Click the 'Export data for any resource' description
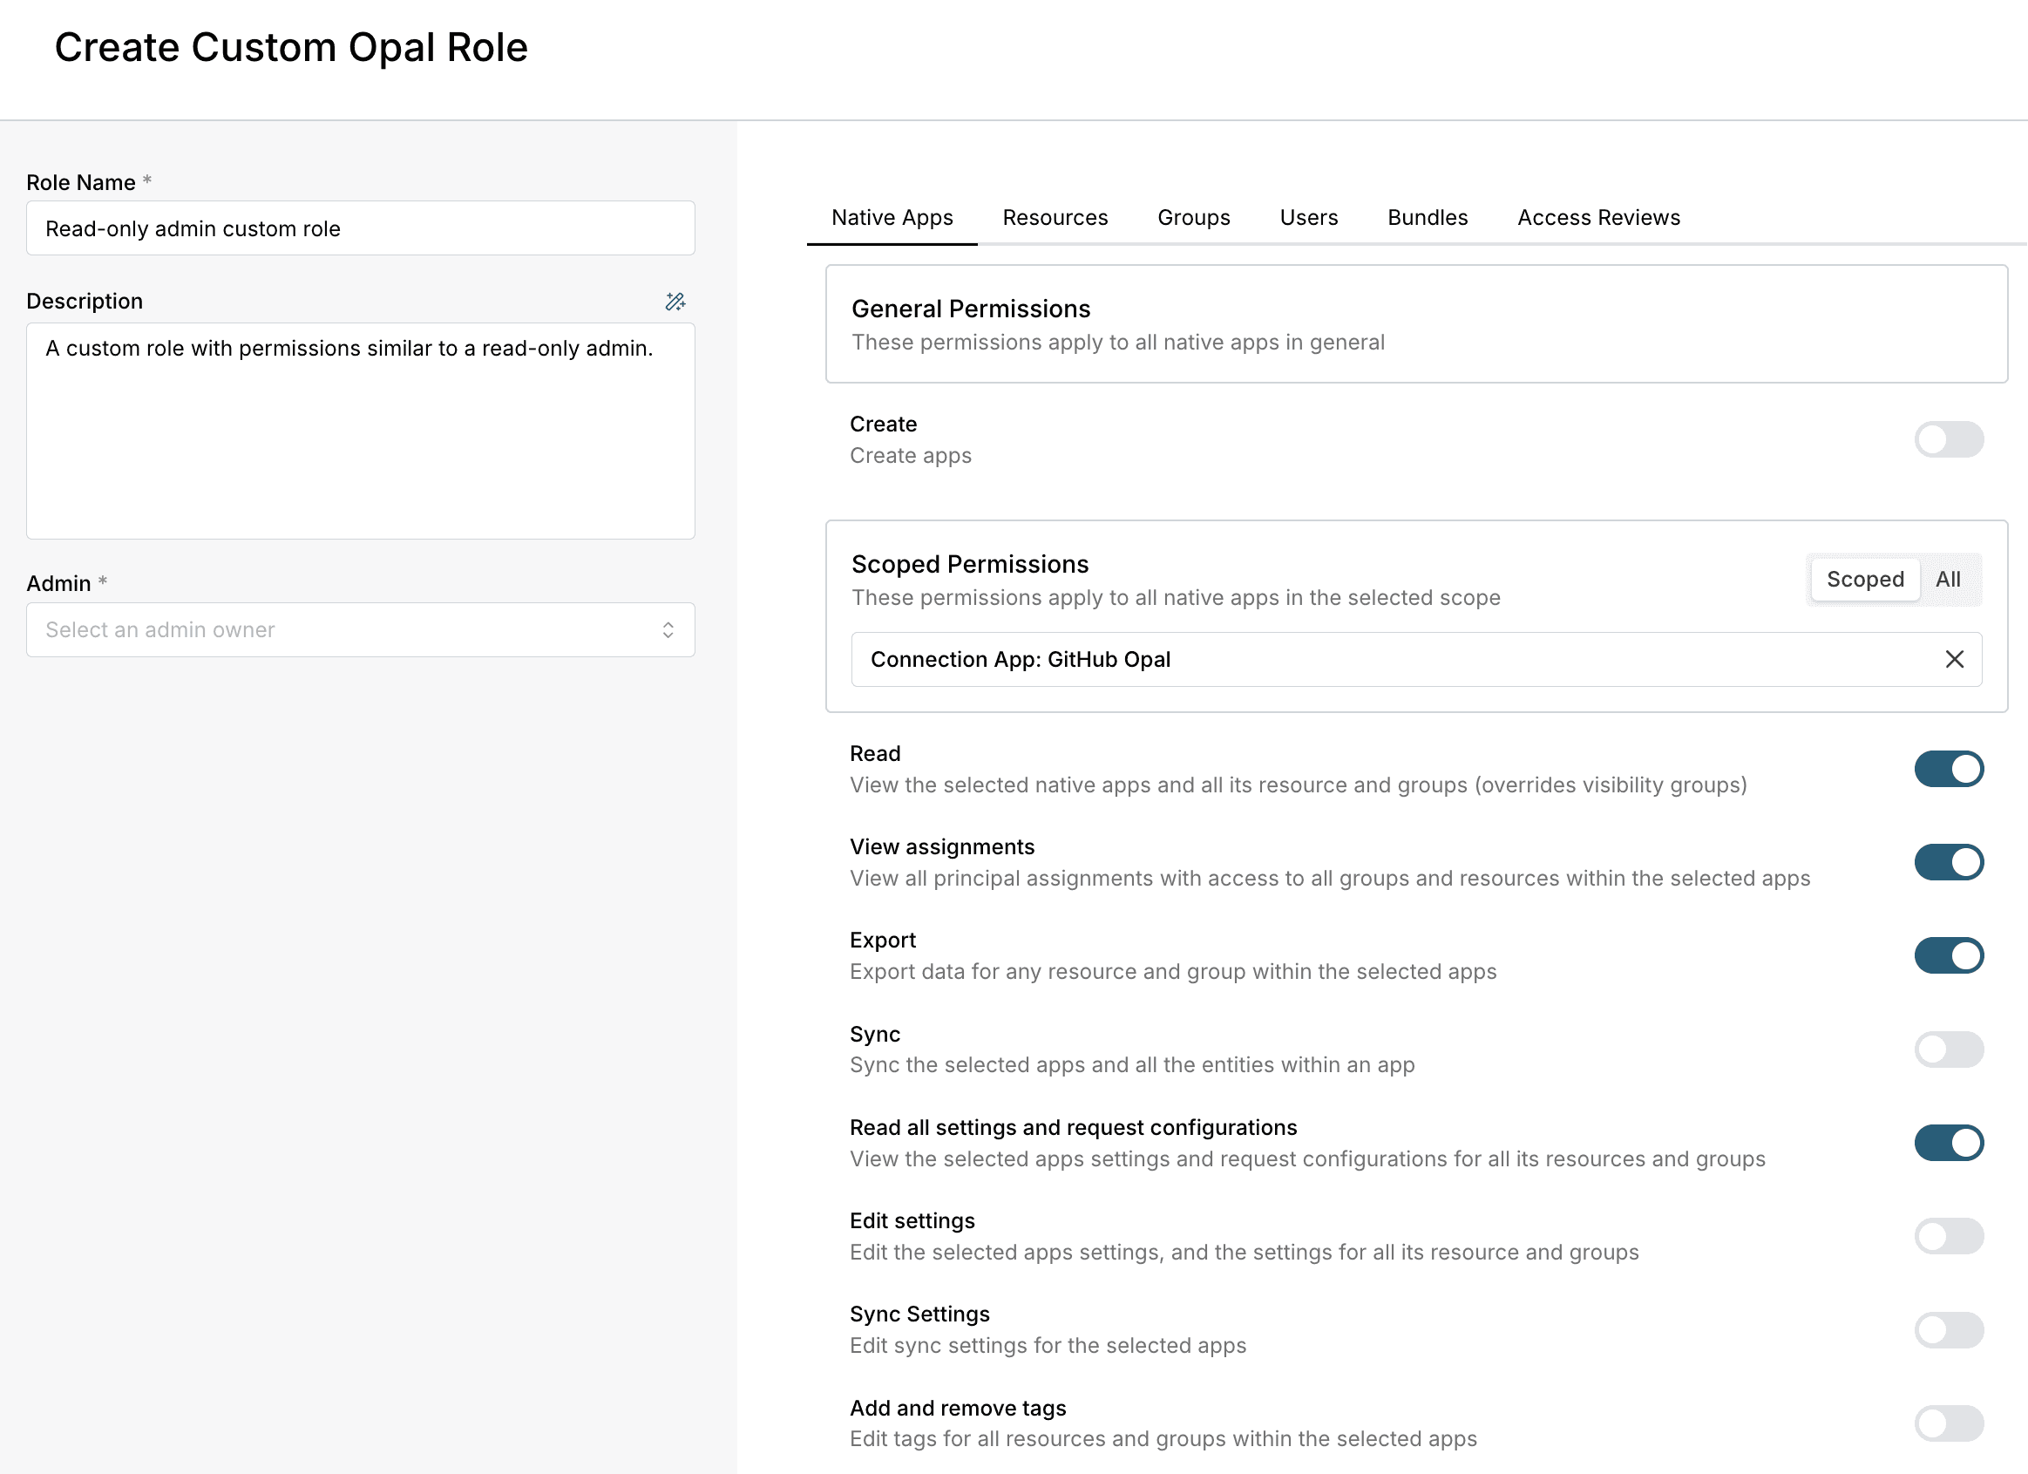2028x1474 pixels. click(x=1172, y=971)
